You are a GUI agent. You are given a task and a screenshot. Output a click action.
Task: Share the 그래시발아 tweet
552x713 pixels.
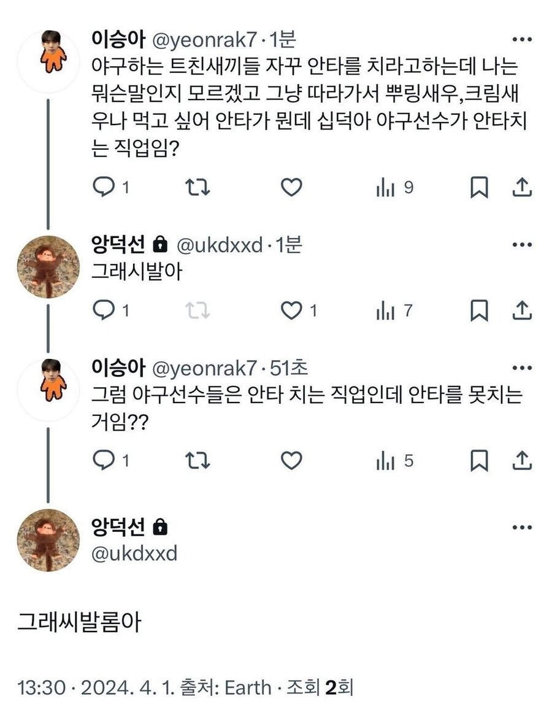click(521, 311)
